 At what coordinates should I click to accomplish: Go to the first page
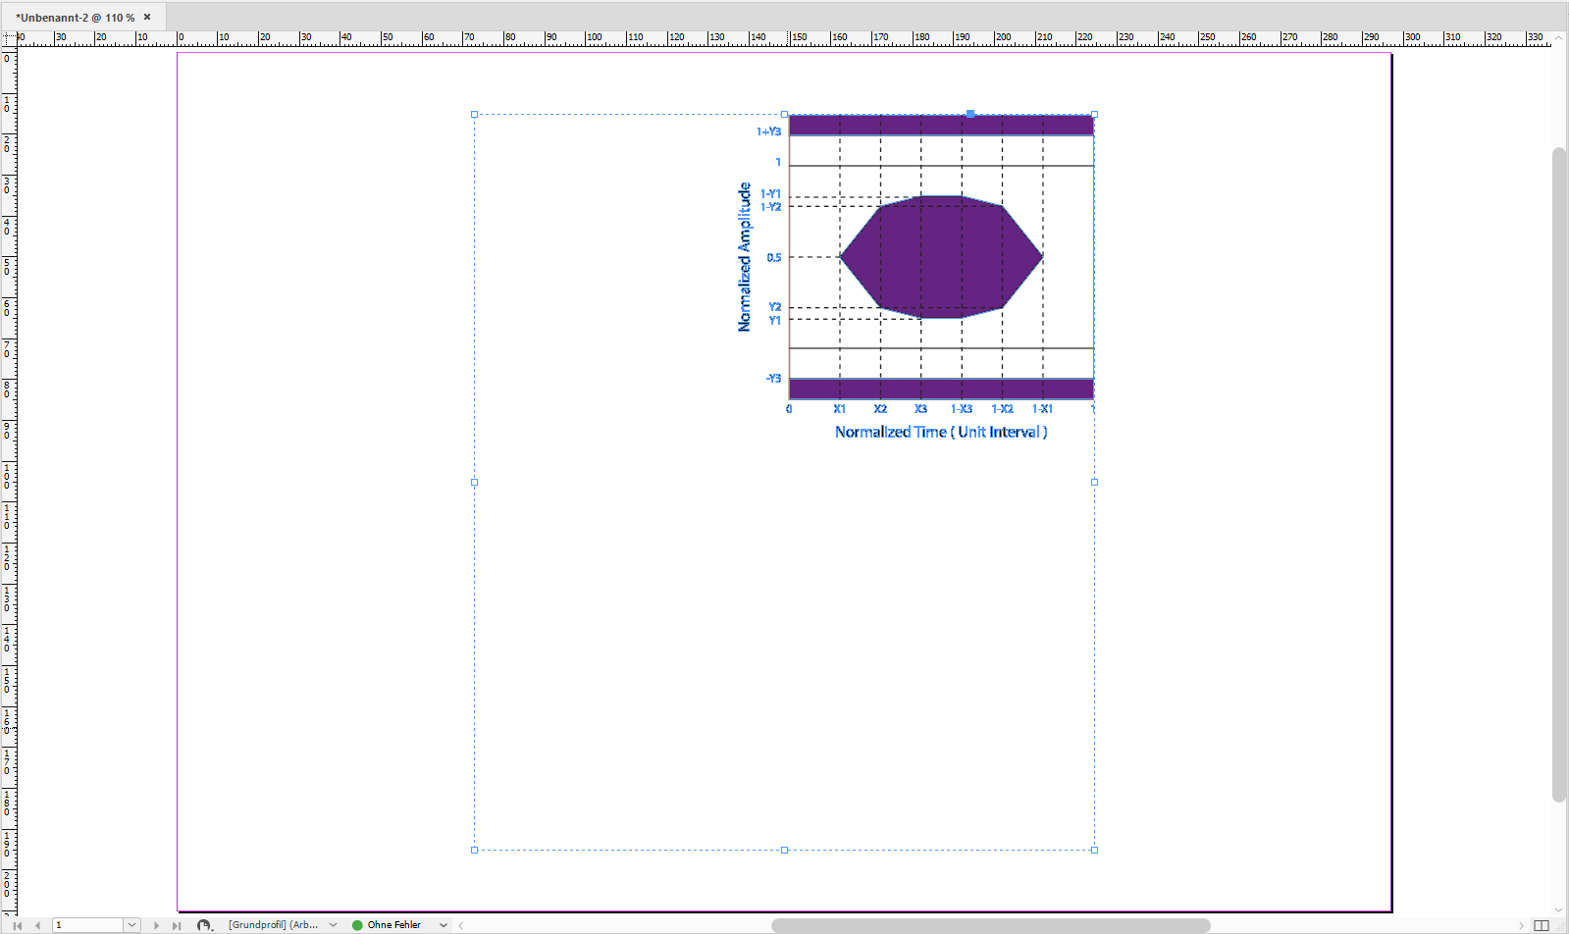tap(17, 925)
